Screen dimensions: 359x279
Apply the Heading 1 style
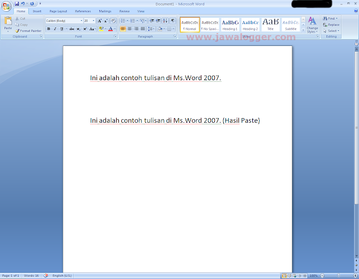pos(230,25)
